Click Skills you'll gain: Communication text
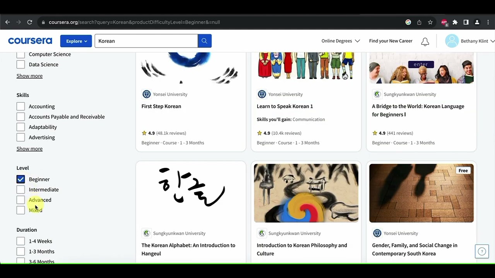This screenshot has width=495, height=278. (x=291, y=119)
